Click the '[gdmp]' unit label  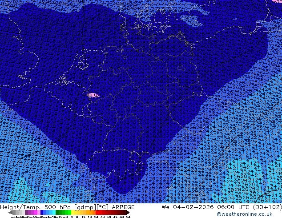[x=85, y=207]
